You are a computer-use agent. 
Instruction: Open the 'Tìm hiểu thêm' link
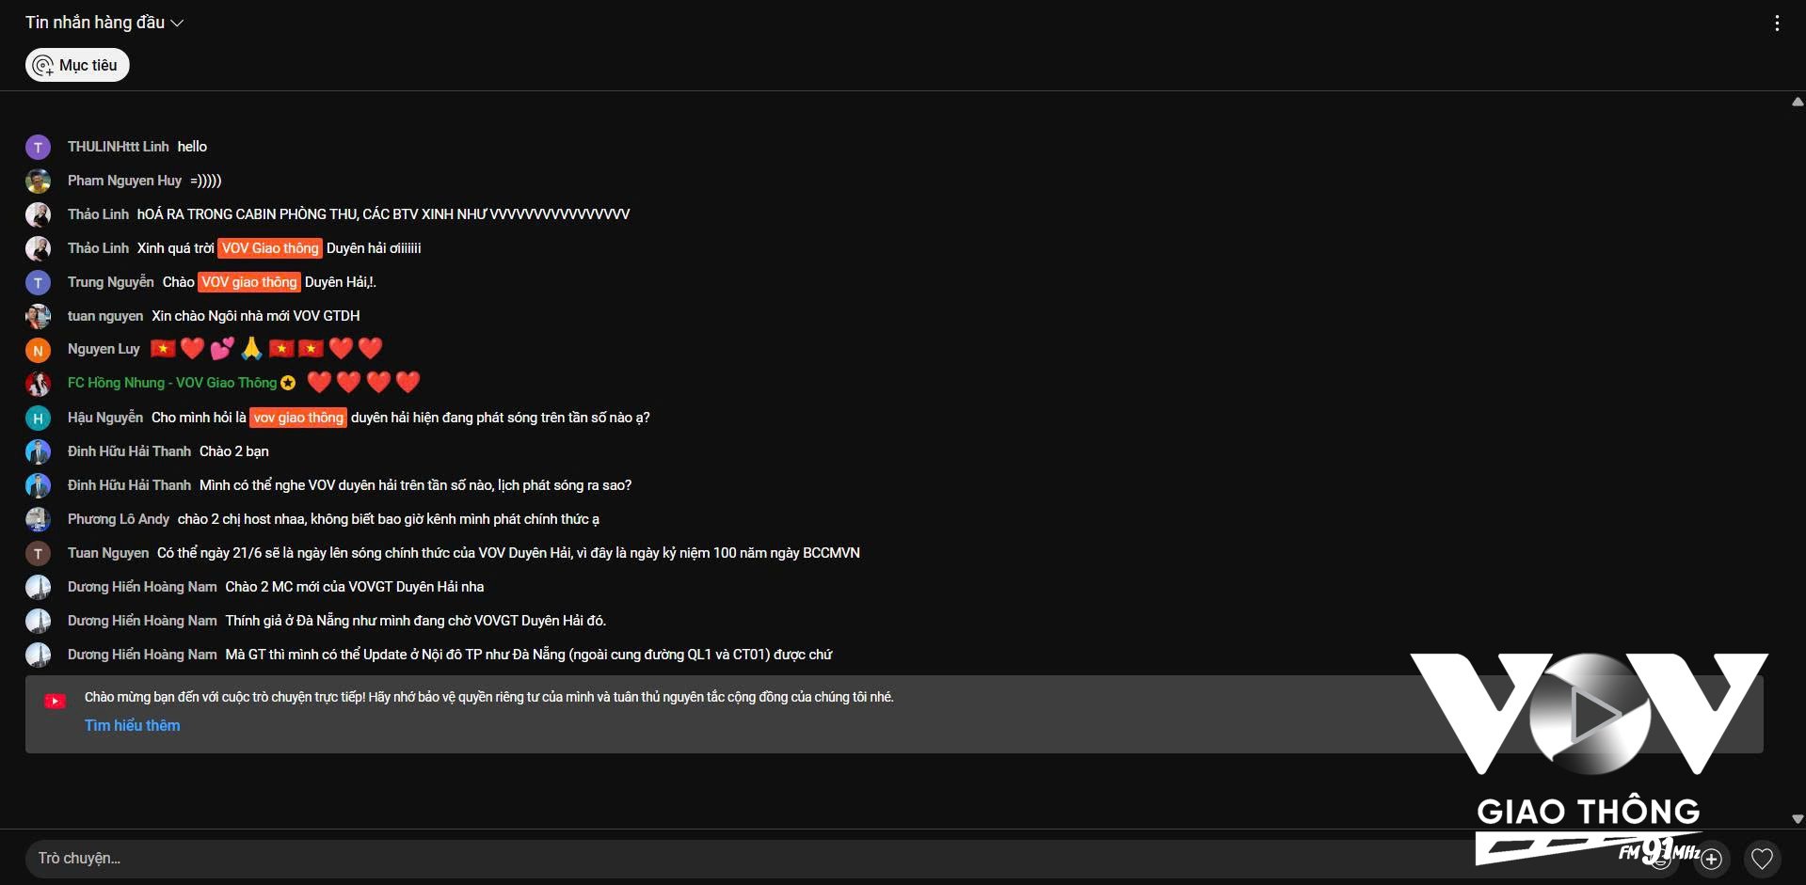132,725
